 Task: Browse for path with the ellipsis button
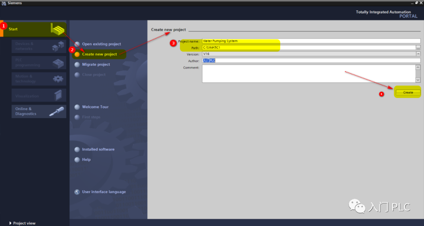point(419,47)
